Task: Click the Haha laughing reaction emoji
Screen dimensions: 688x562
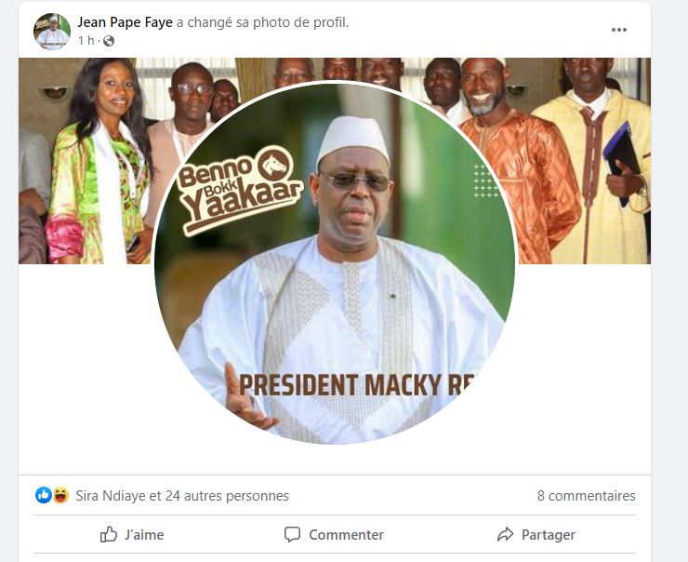Action: click(60, 495)
